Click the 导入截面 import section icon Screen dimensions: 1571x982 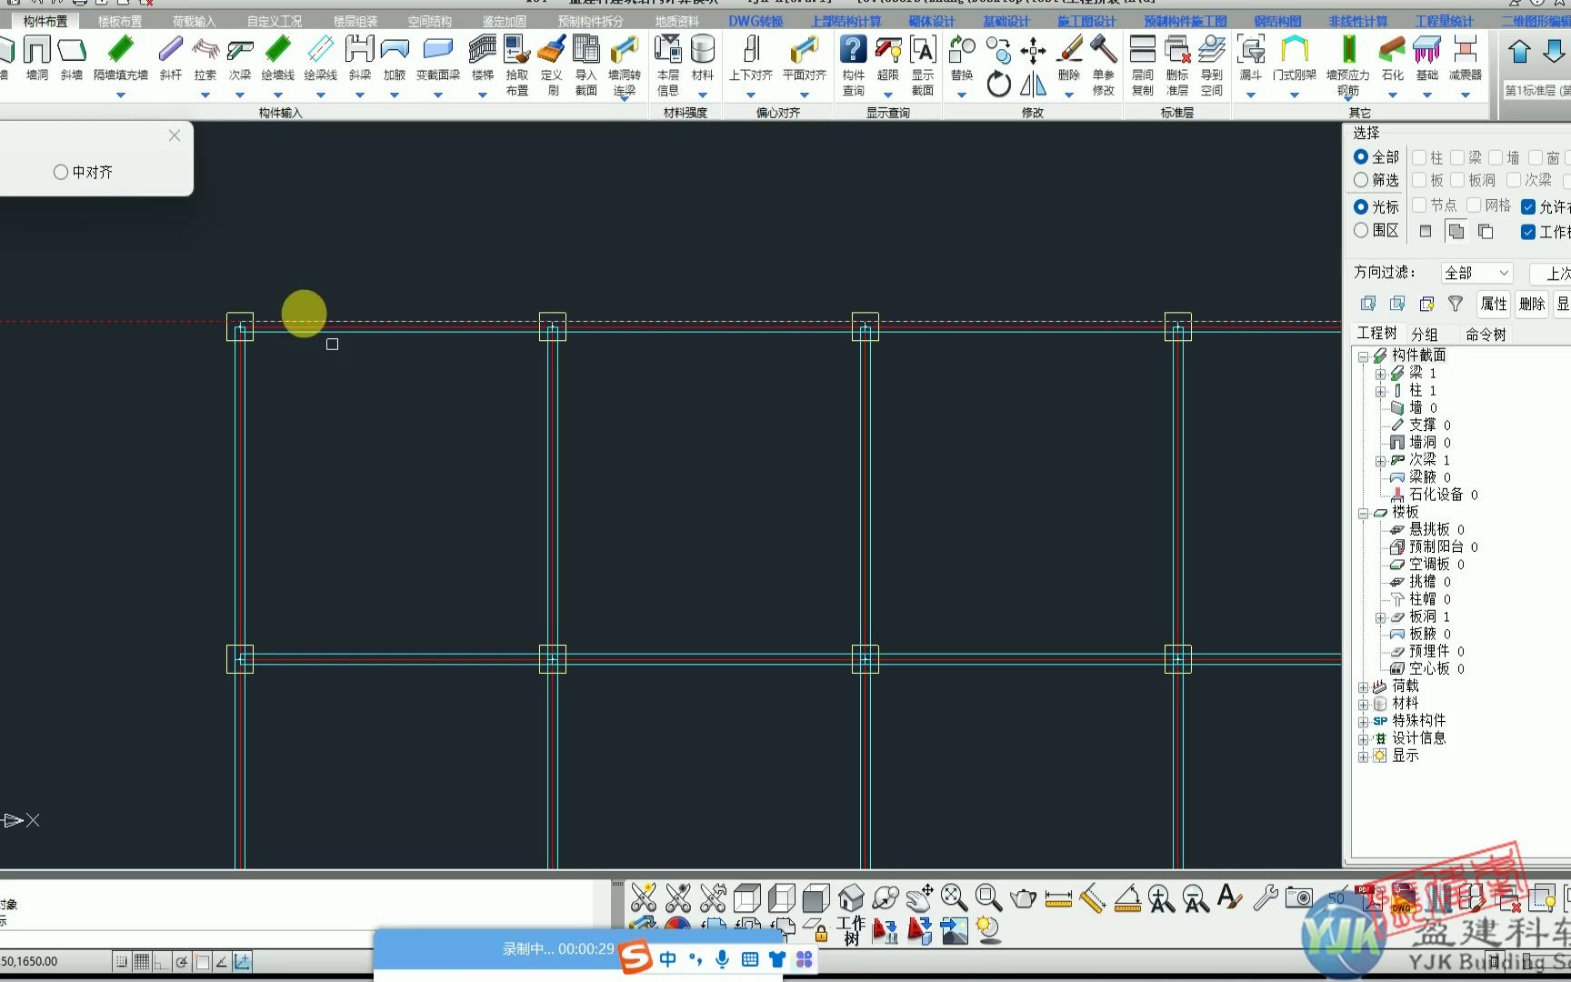pyautogui.click(x=586, y=65)
